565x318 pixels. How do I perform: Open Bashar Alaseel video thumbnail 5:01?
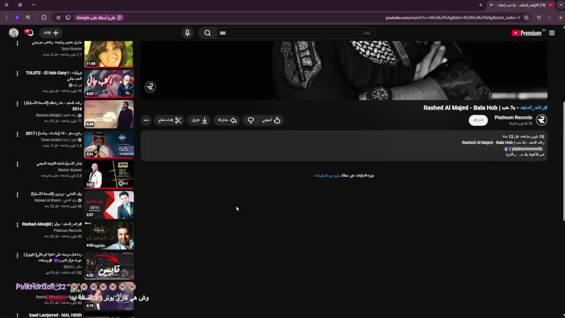pos(109,175)
